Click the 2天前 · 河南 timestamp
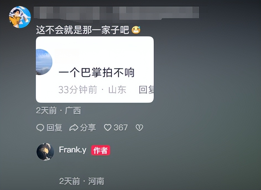This screenshot has width=261, height=190. [82, 181]
